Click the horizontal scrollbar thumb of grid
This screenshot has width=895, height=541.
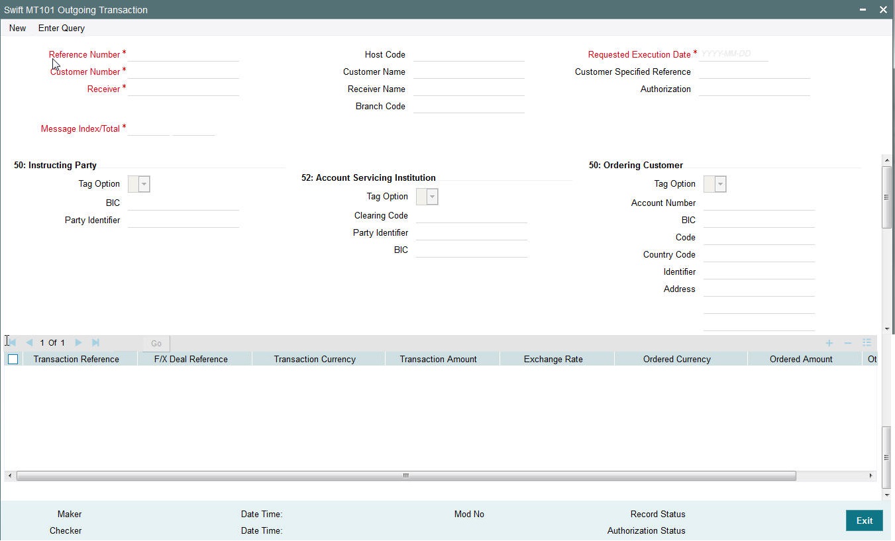tap(406, 475)
